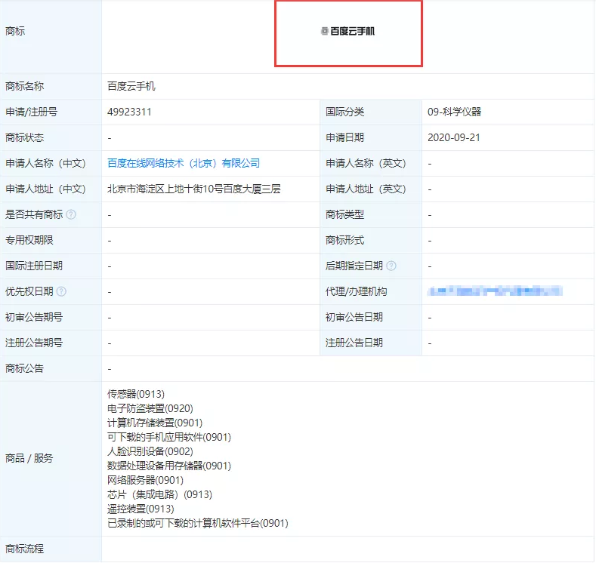Click the goods entry 数据处理设备用存储器(0901)
596x566 pixels.
click(169, 466)
